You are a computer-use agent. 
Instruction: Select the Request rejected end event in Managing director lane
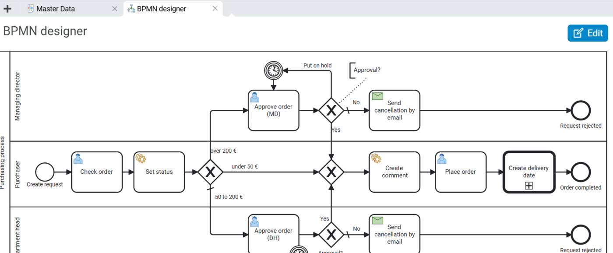(x=581, y=110)
